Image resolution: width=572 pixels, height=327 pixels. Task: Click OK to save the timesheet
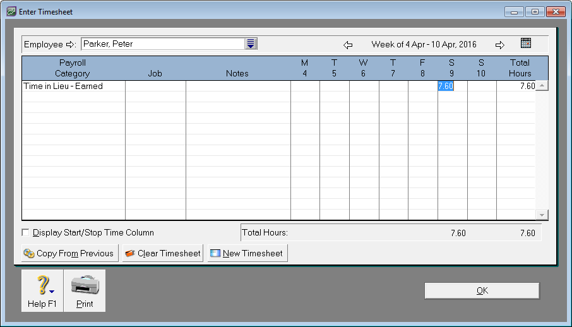482,290
